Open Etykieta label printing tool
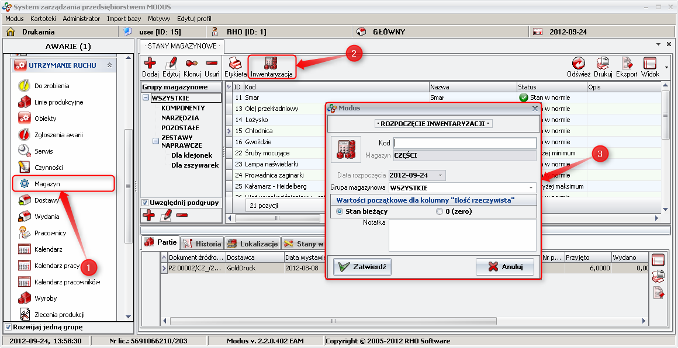Image resolution: width=678 pixels, height=348 pixels. [235, 64]
